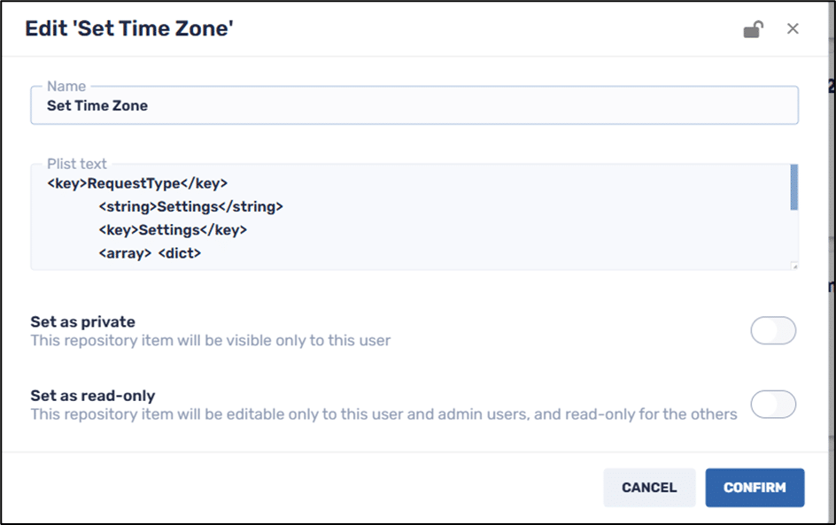Image resolution: width=836 pixels, height=525 pixels.
Task: Click the '<key>Settings</key>' line in Plist text
Action: (172, 230)
